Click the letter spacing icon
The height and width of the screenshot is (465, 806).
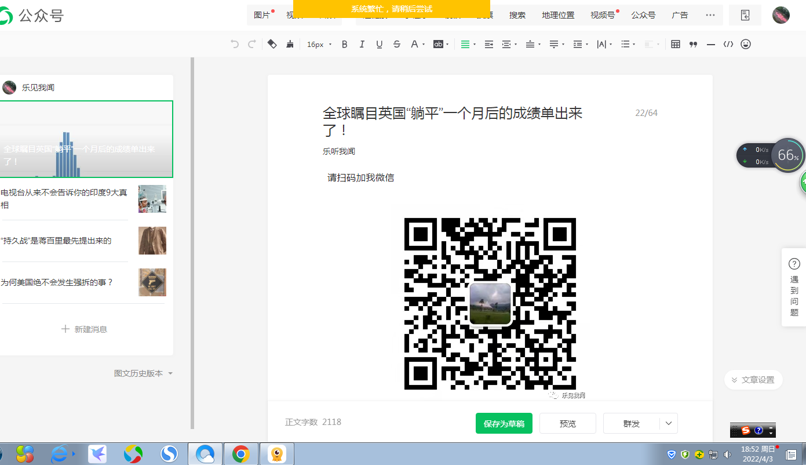[x=601, y=44]
